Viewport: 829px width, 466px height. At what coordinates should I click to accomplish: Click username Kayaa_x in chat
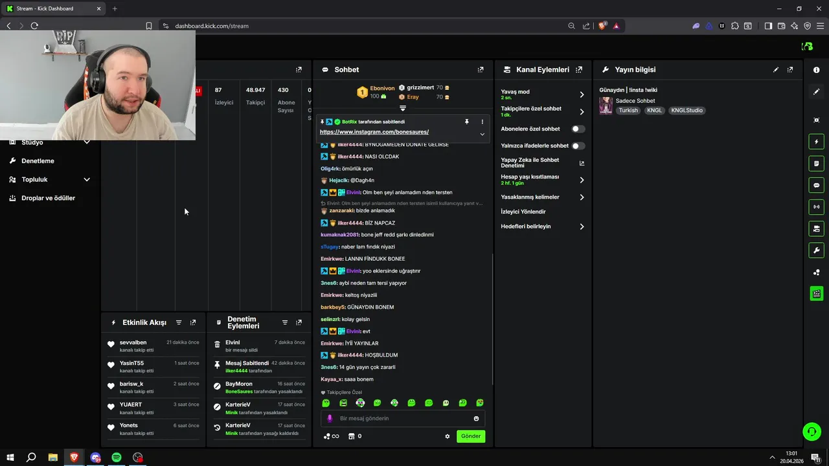tap(330, 379)
